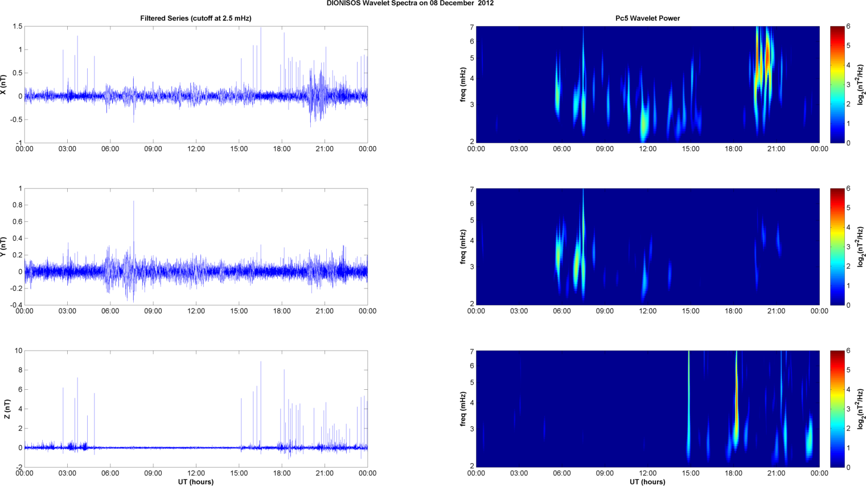Image resolution: width=866 pixels, height=486 pixels.
Task: Click the '09:00' tick under Y time series
Action: point(153,311)
